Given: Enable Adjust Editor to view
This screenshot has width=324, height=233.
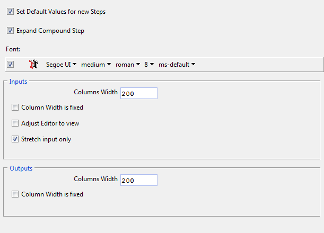Looking at the screenshot, I should [15, 123].
